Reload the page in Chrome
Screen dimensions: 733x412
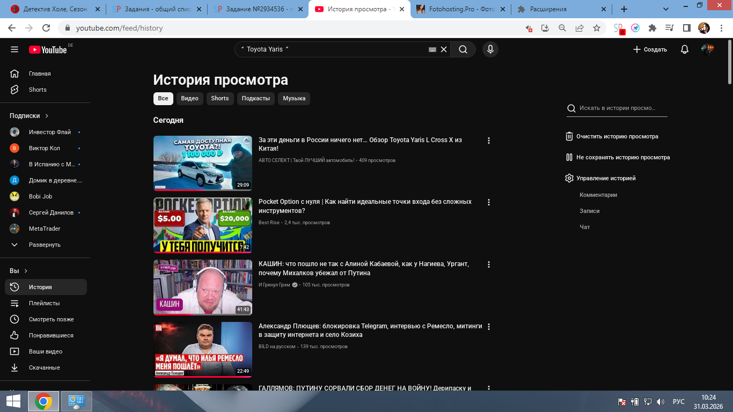[46, 28]
